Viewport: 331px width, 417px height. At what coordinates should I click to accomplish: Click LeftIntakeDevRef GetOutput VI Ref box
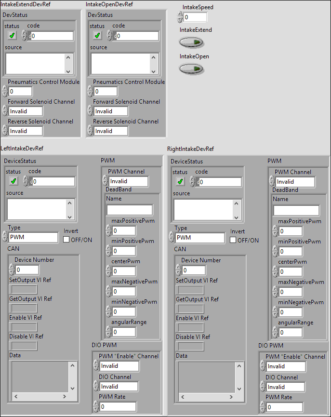[23, 308]
